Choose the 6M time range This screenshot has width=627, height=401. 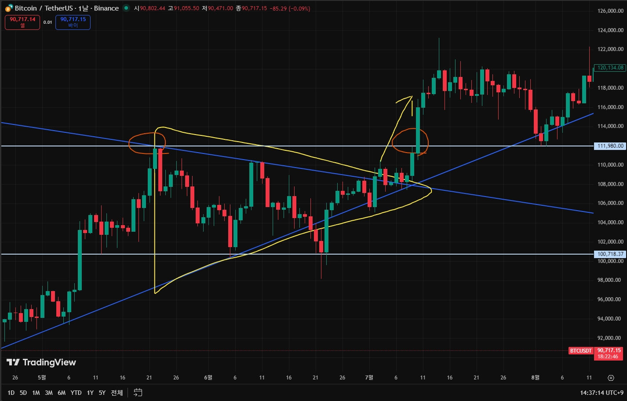(62, 393)
